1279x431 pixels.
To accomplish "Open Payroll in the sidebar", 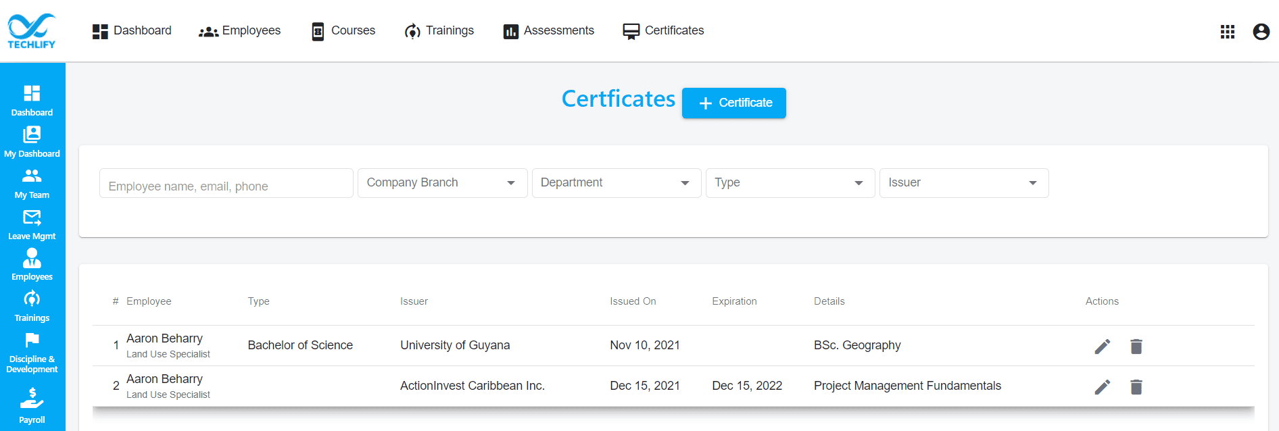I will [32, 405].
